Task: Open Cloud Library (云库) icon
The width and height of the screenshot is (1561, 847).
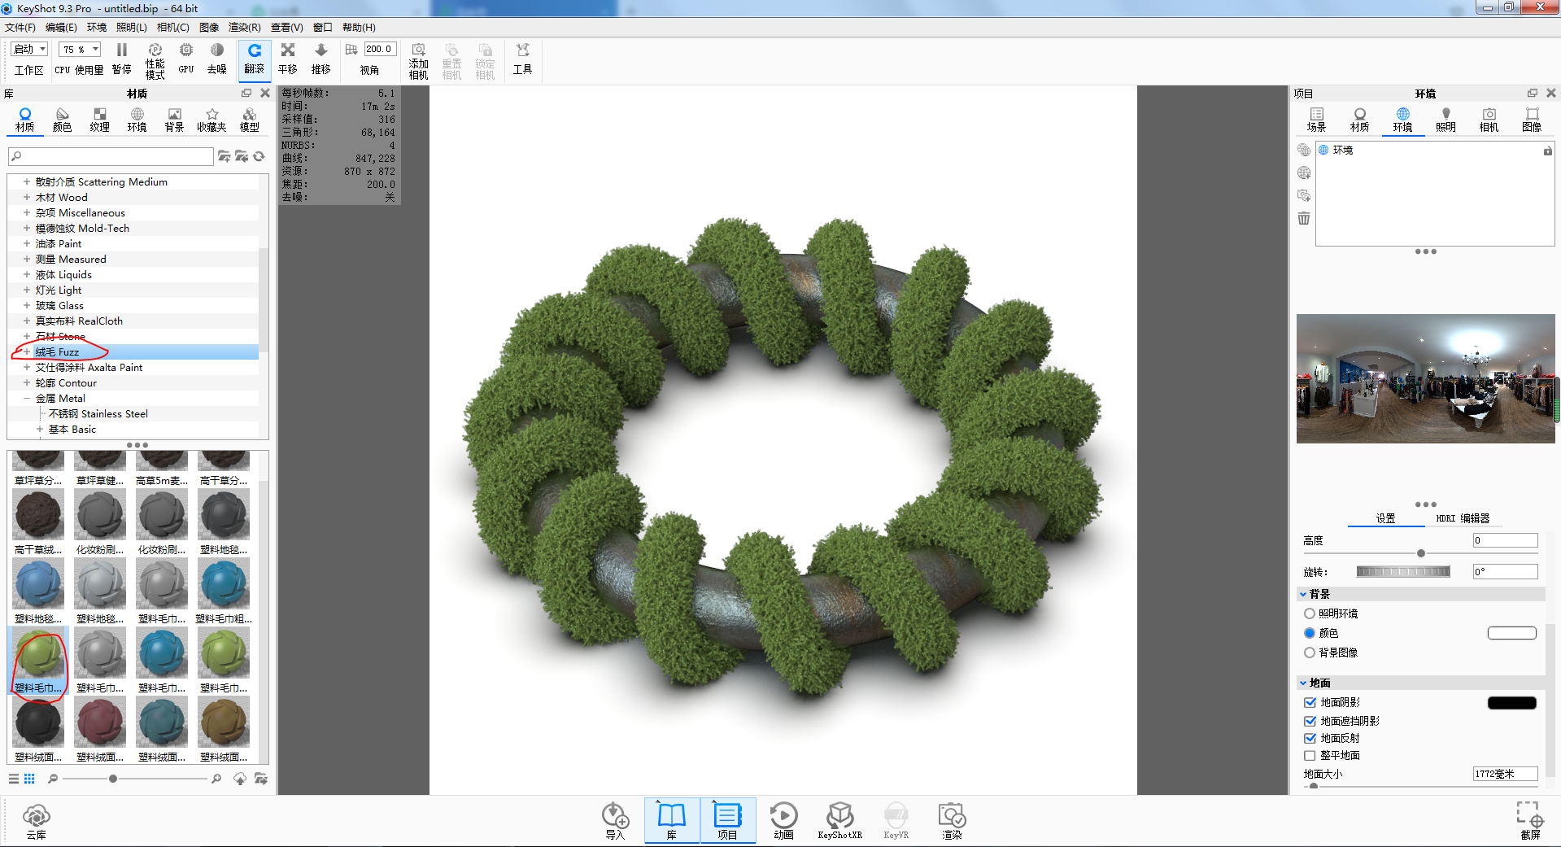Action: 37,820
